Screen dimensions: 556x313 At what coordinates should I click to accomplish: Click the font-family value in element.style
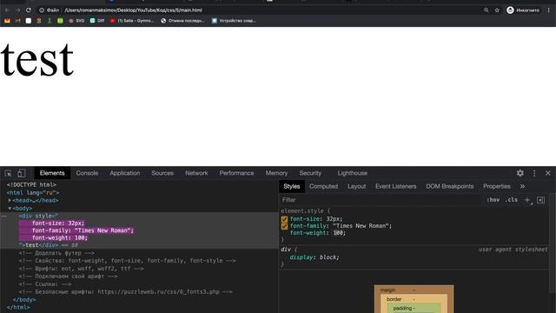point(361,226)
